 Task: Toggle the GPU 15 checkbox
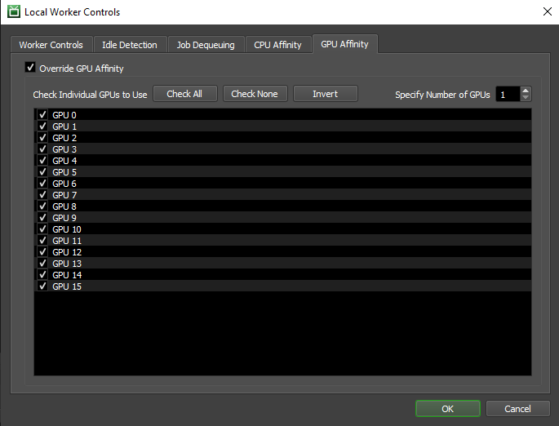(x=42, y=286)
